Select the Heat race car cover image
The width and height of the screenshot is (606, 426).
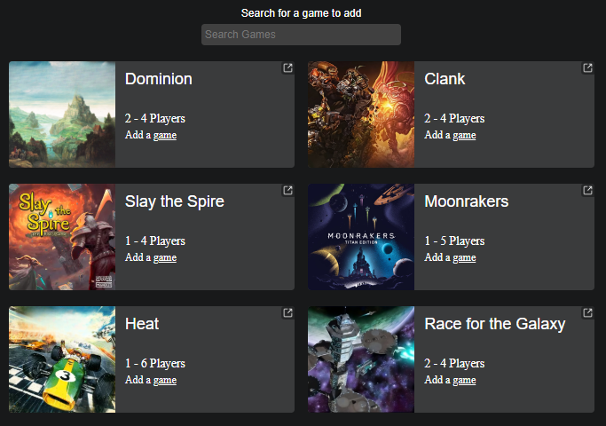click(x=62, y=359)
